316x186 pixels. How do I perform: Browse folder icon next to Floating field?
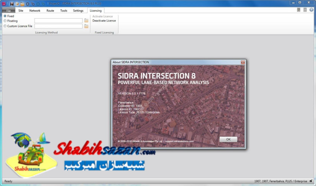(86, 20)
